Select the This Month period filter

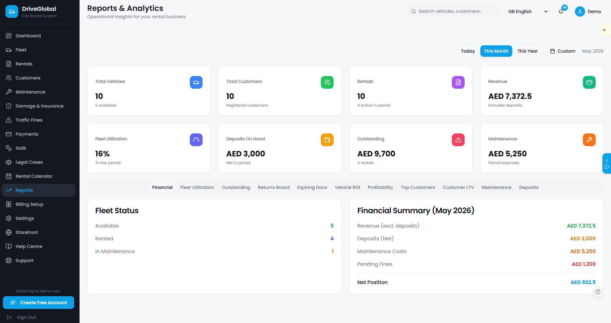click(496, 51)
